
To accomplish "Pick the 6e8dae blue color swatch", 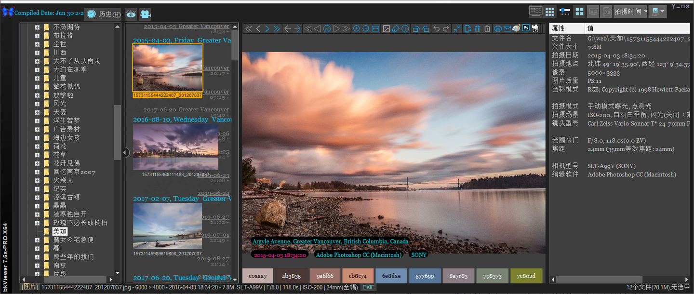I will (x=391, y=276).
